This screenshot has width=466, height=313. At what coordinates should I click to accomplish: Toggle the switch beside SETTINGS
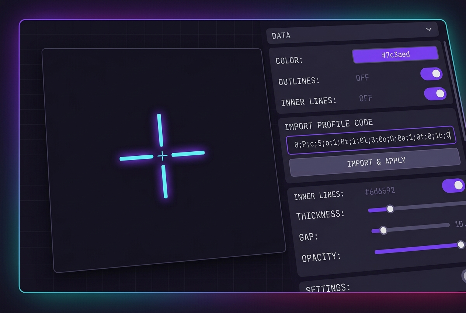(463, 276)
